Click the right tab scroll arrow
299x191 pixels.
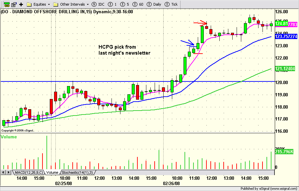pos(9,172)
